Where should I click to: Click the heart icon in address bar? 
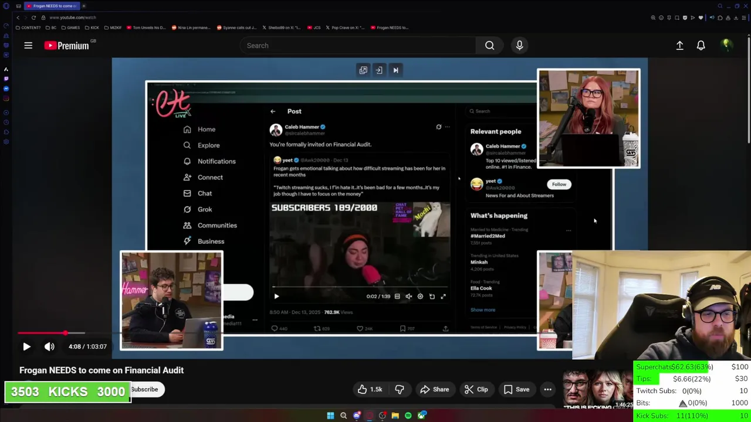(701, 18)
